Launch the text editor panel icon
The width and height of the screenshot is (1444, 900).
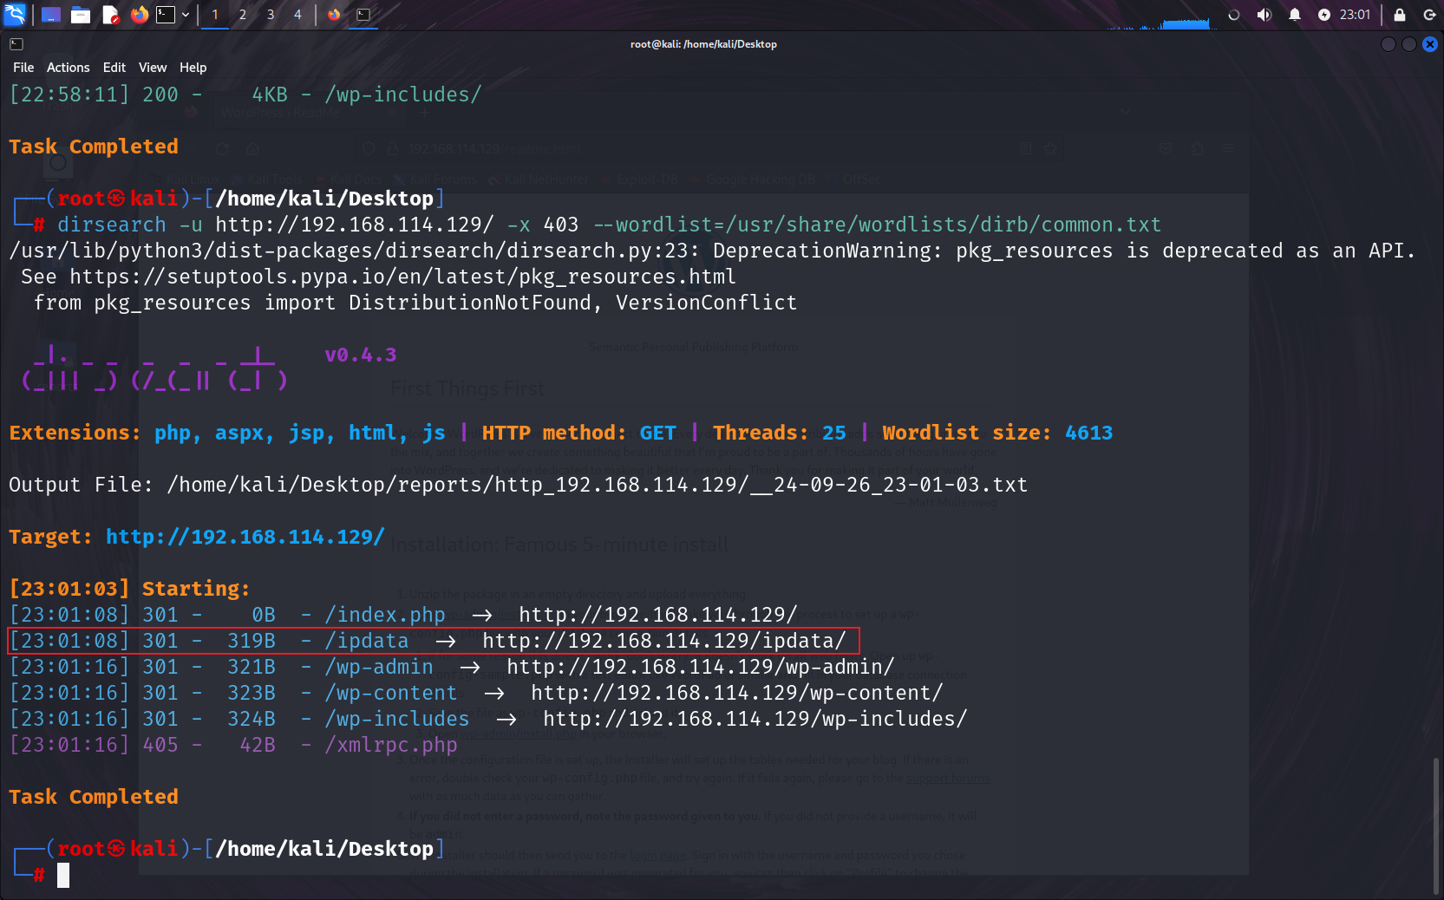(x=110, y=15)
